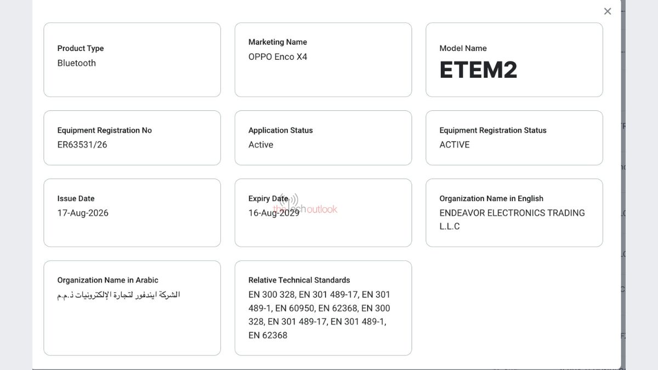658x370 pixels.
Task: Click the Relative Technical Standards label
Action: click(299, 280)
